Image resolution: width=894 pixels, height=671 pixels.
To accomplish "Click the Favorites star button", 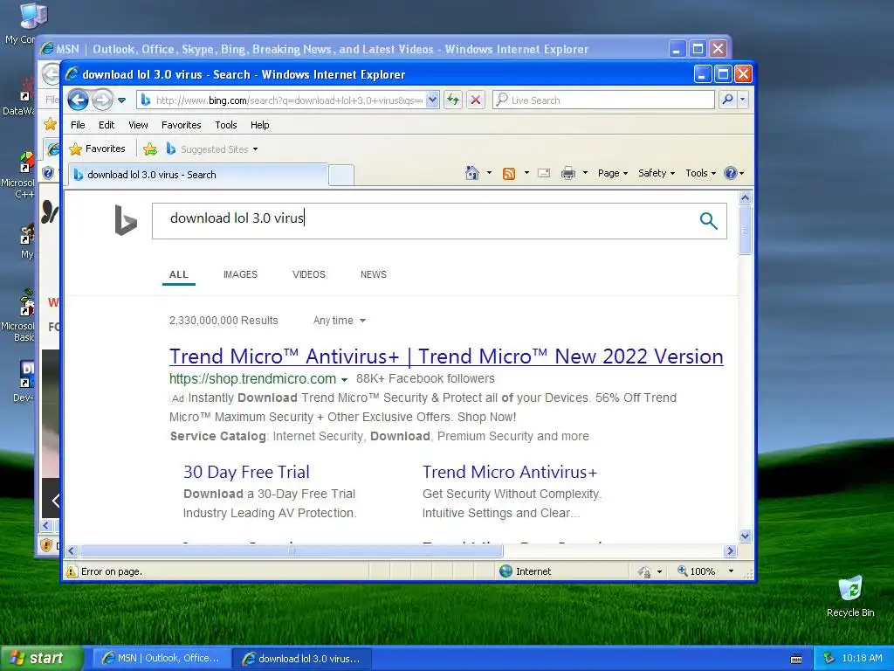I will click(98, 149).
